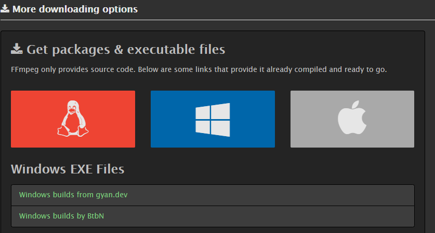Click download icon beside Get packages heading
This screenshot has height=233, width=435.
17,49
